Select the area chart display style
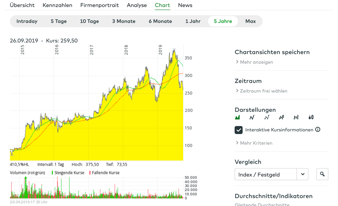The height and width of the screenshot is (206, 338). (x=238, y=117)
